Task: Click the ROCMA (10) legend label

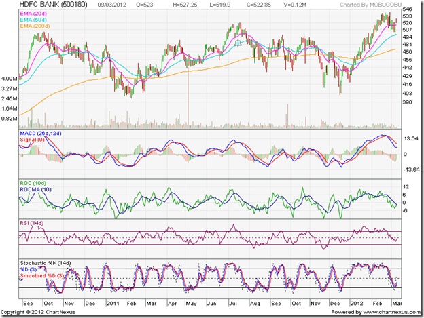Action: (36, 190)
